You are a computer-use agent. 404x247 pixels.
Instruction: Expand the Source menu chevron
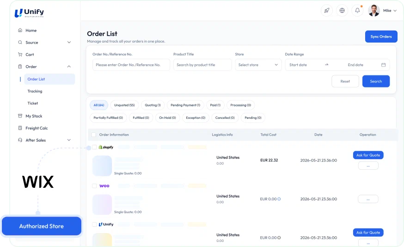[x=69, y=42]
